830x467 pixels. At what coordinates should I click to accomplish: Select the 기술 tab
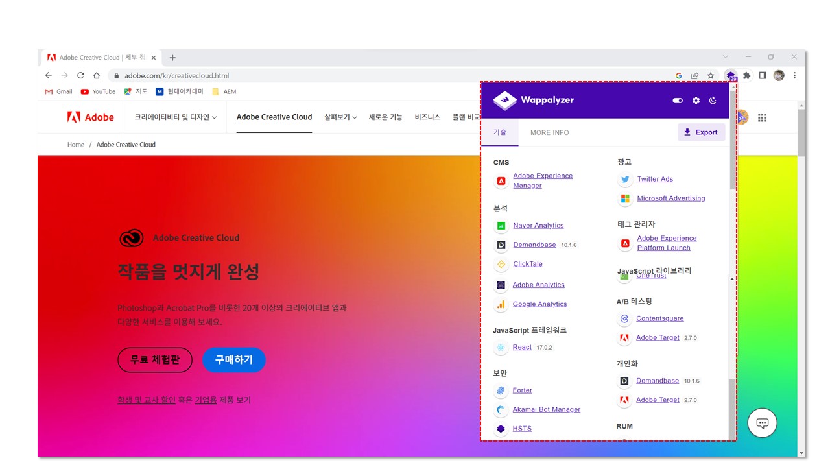(500, 132)
